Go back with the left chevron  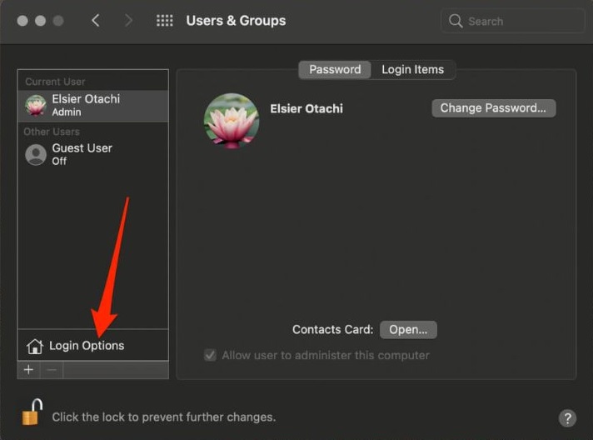(96, 21)
